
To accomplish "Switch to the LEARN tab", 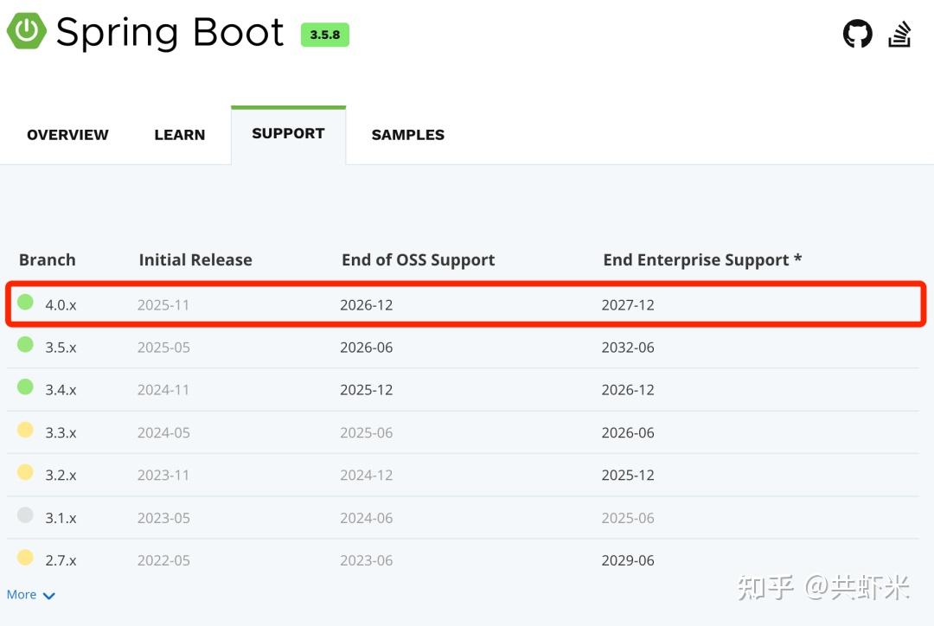I will 179,135.
